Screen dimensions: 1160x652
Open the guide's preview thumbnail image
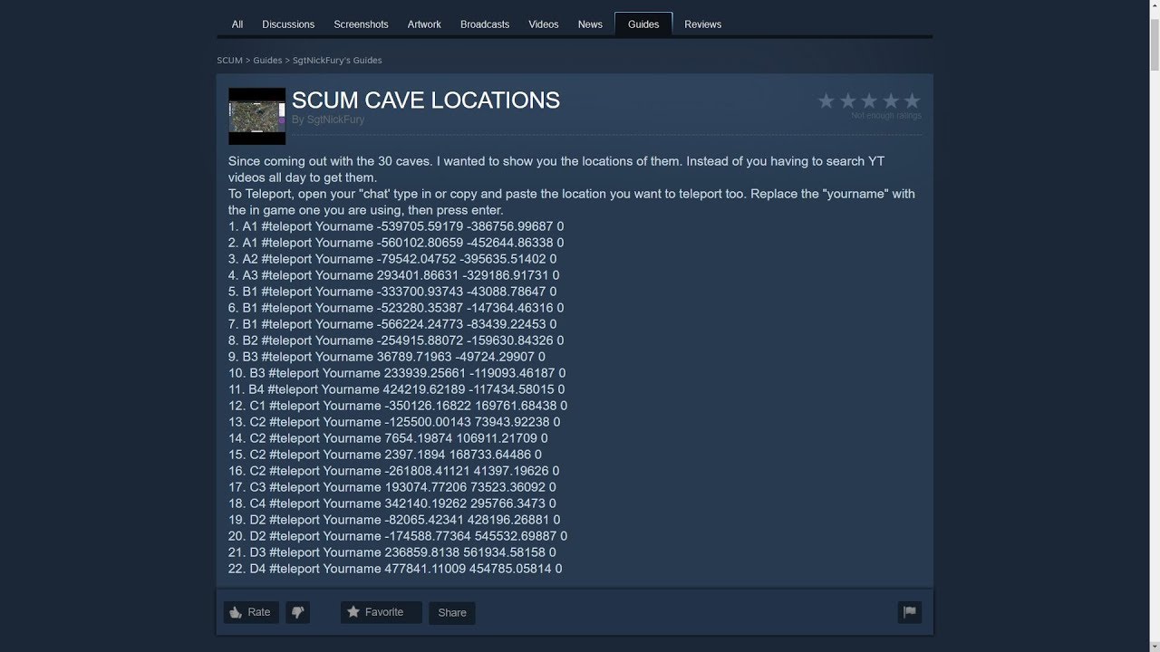coord(257,116)
